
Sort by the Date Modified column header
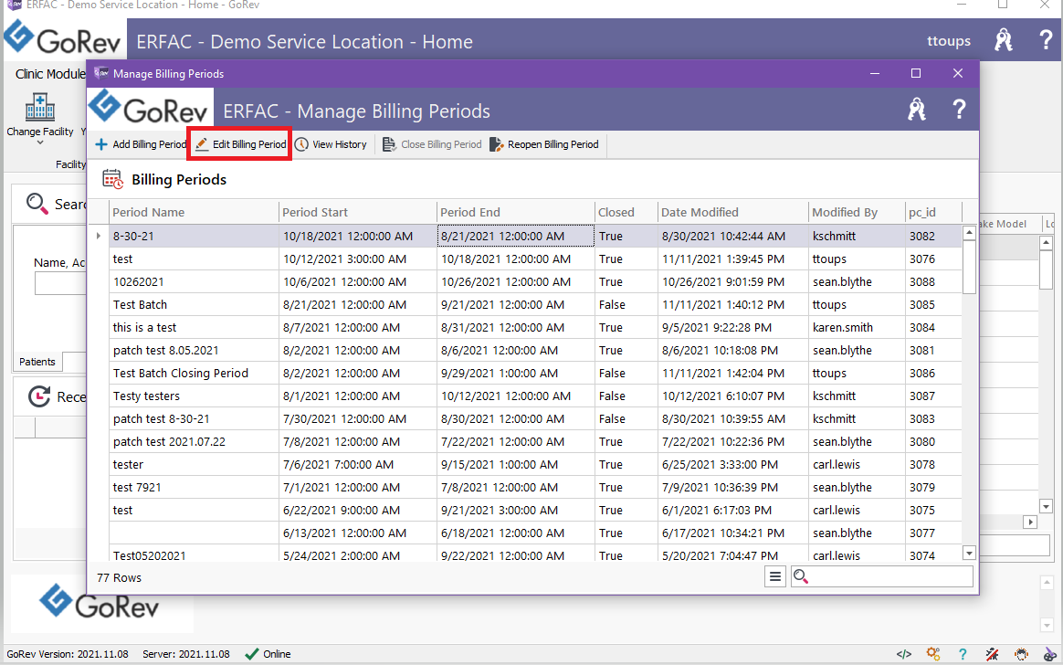coord(732,212)
